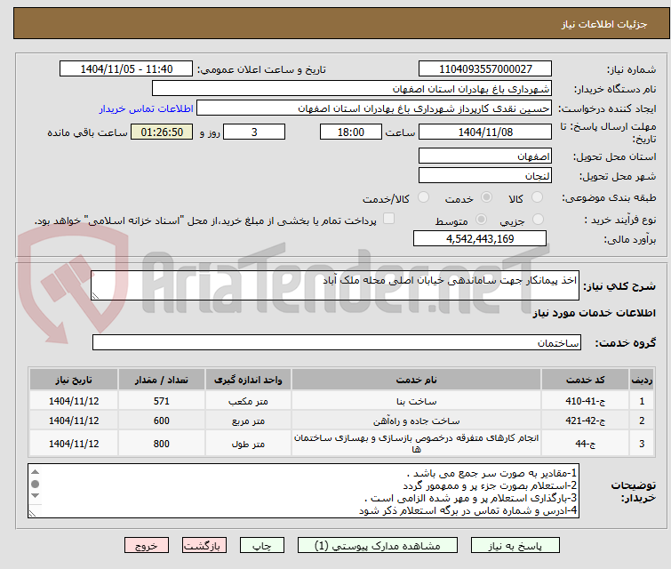Click scroll up arrow in buyer notes
The width and height of the screenshot is (671, 569).
point(36,472)
